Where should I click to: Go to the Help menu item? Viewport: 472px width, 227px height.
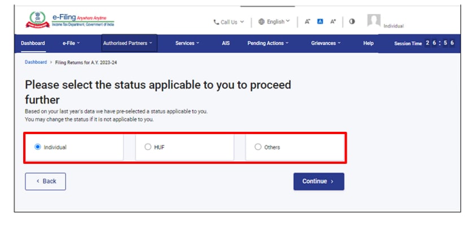pyautogui.click(x=368, y=43)
